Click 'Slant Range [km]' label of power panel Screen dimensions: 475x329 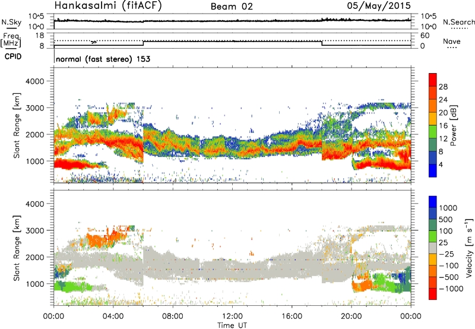[x=17, y=125]
